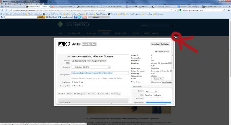Click the browser Forward arrow
This screenshot has width=231, height=125.
[6, 10]
